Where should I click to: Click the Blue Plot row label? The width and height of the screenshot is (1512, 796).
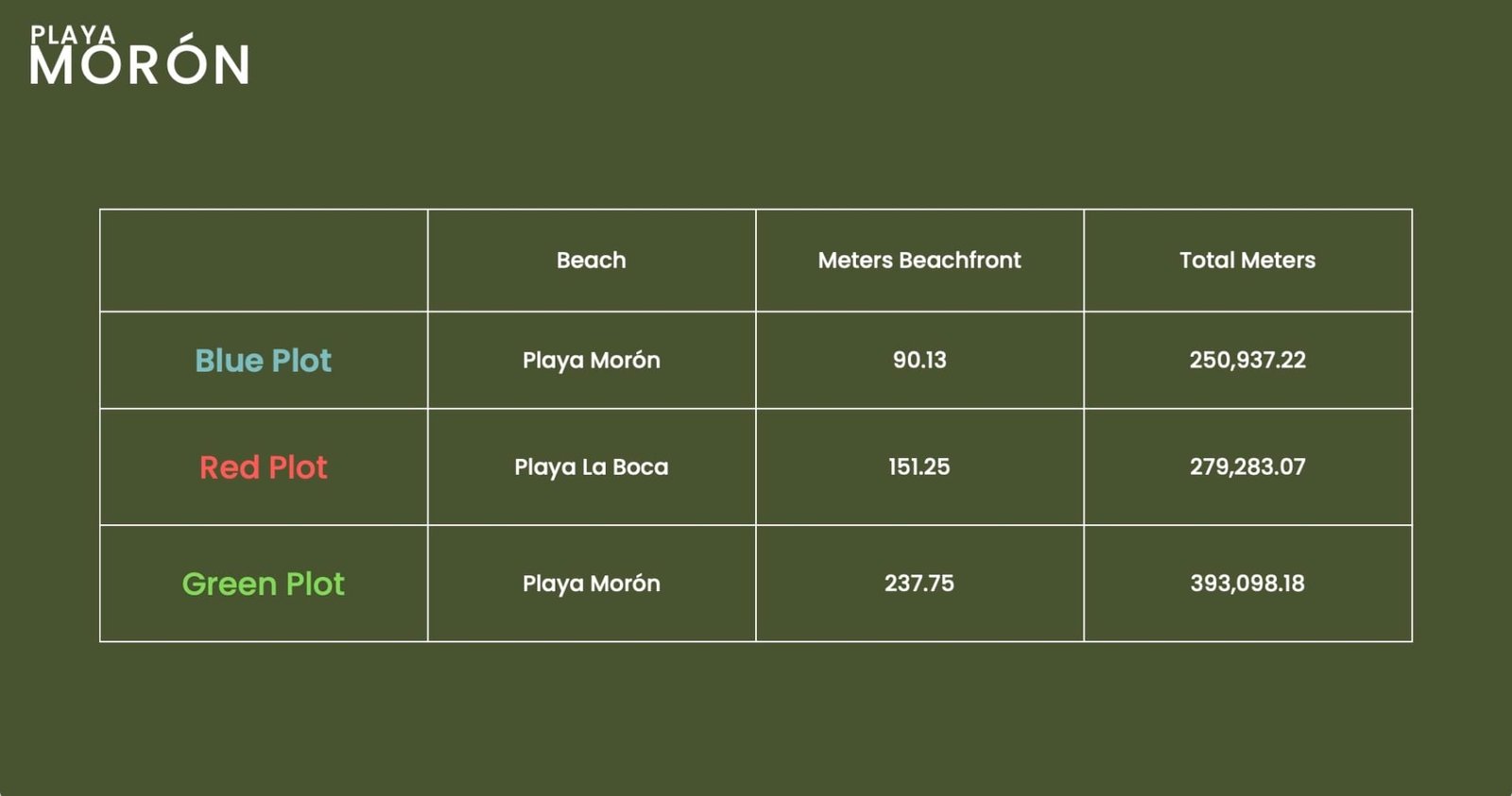pos(264,361)
